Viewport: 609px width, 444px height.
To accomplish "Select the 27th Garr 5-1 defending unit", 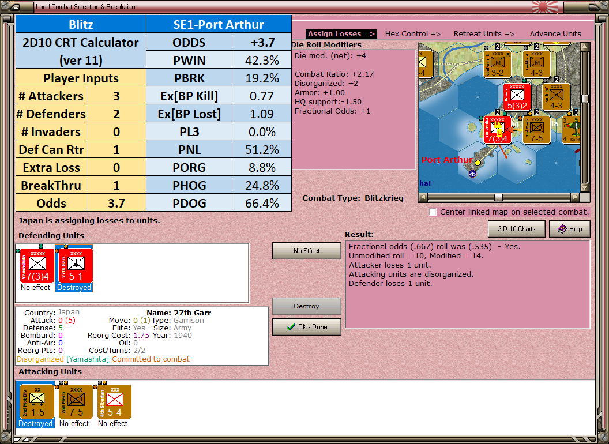I will tap(76, 266).
